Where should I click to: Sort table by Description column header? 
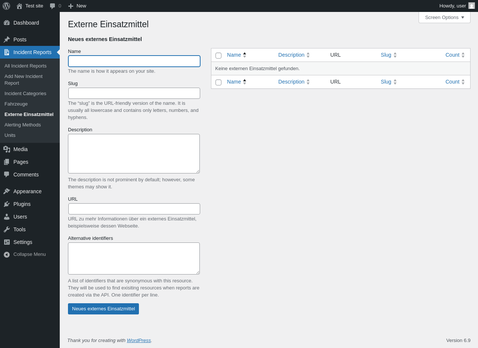tap(291, 55)
